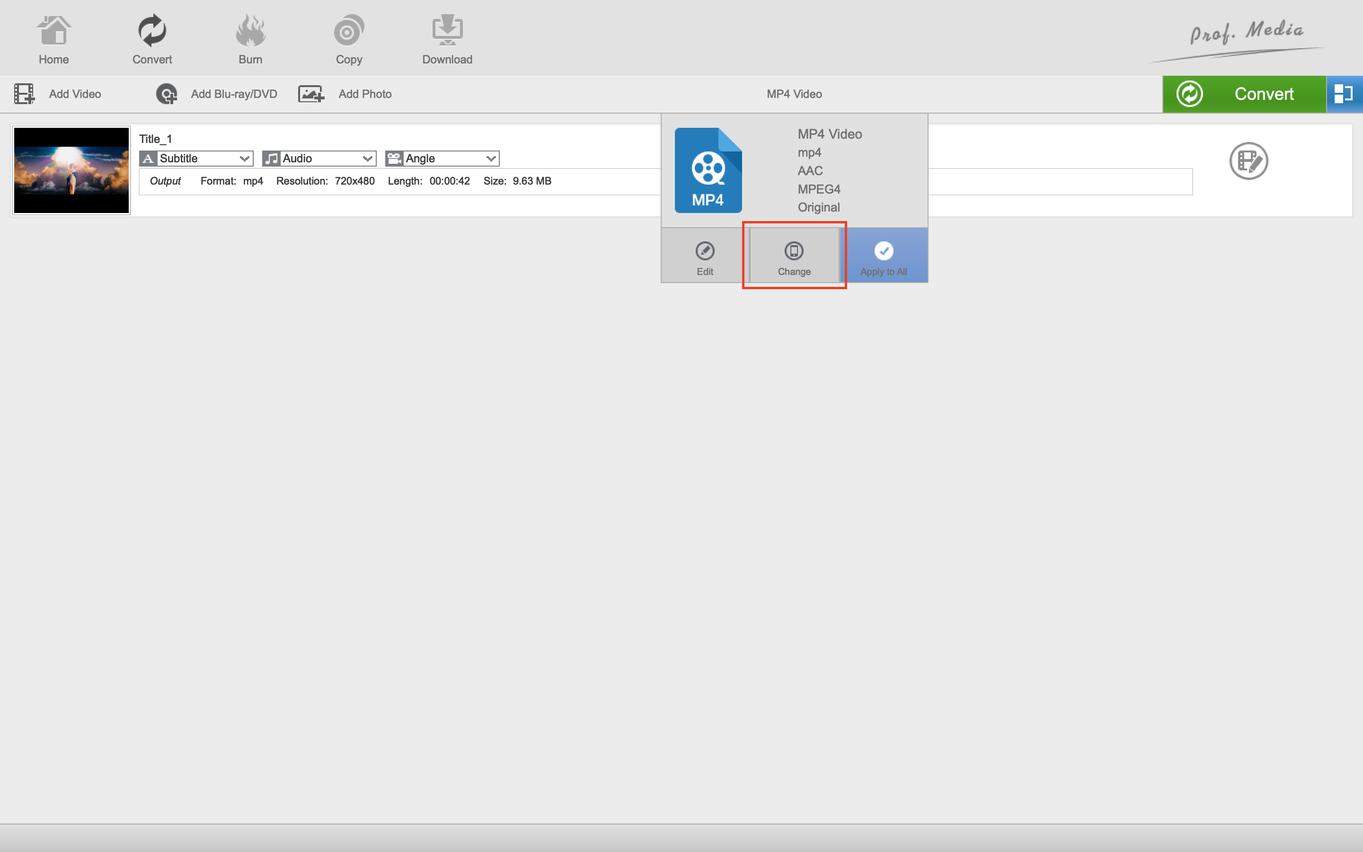Switch to the Convert module

click(152, 39)
